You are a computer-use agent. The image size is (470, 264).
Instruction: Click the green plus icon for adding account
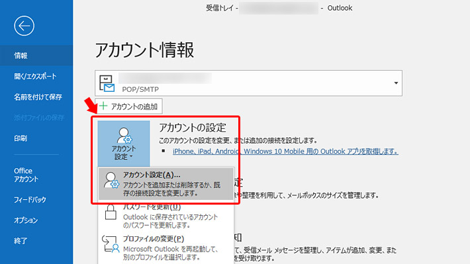103,106
